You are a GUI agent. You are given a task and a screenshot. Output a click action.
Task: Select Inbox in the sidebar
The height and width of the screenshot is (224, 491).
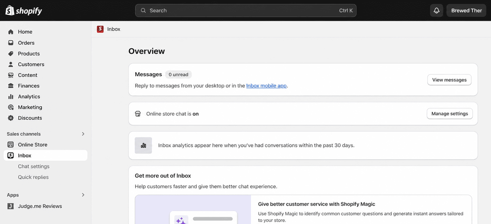pyautogui.click(x=46, y=156)
